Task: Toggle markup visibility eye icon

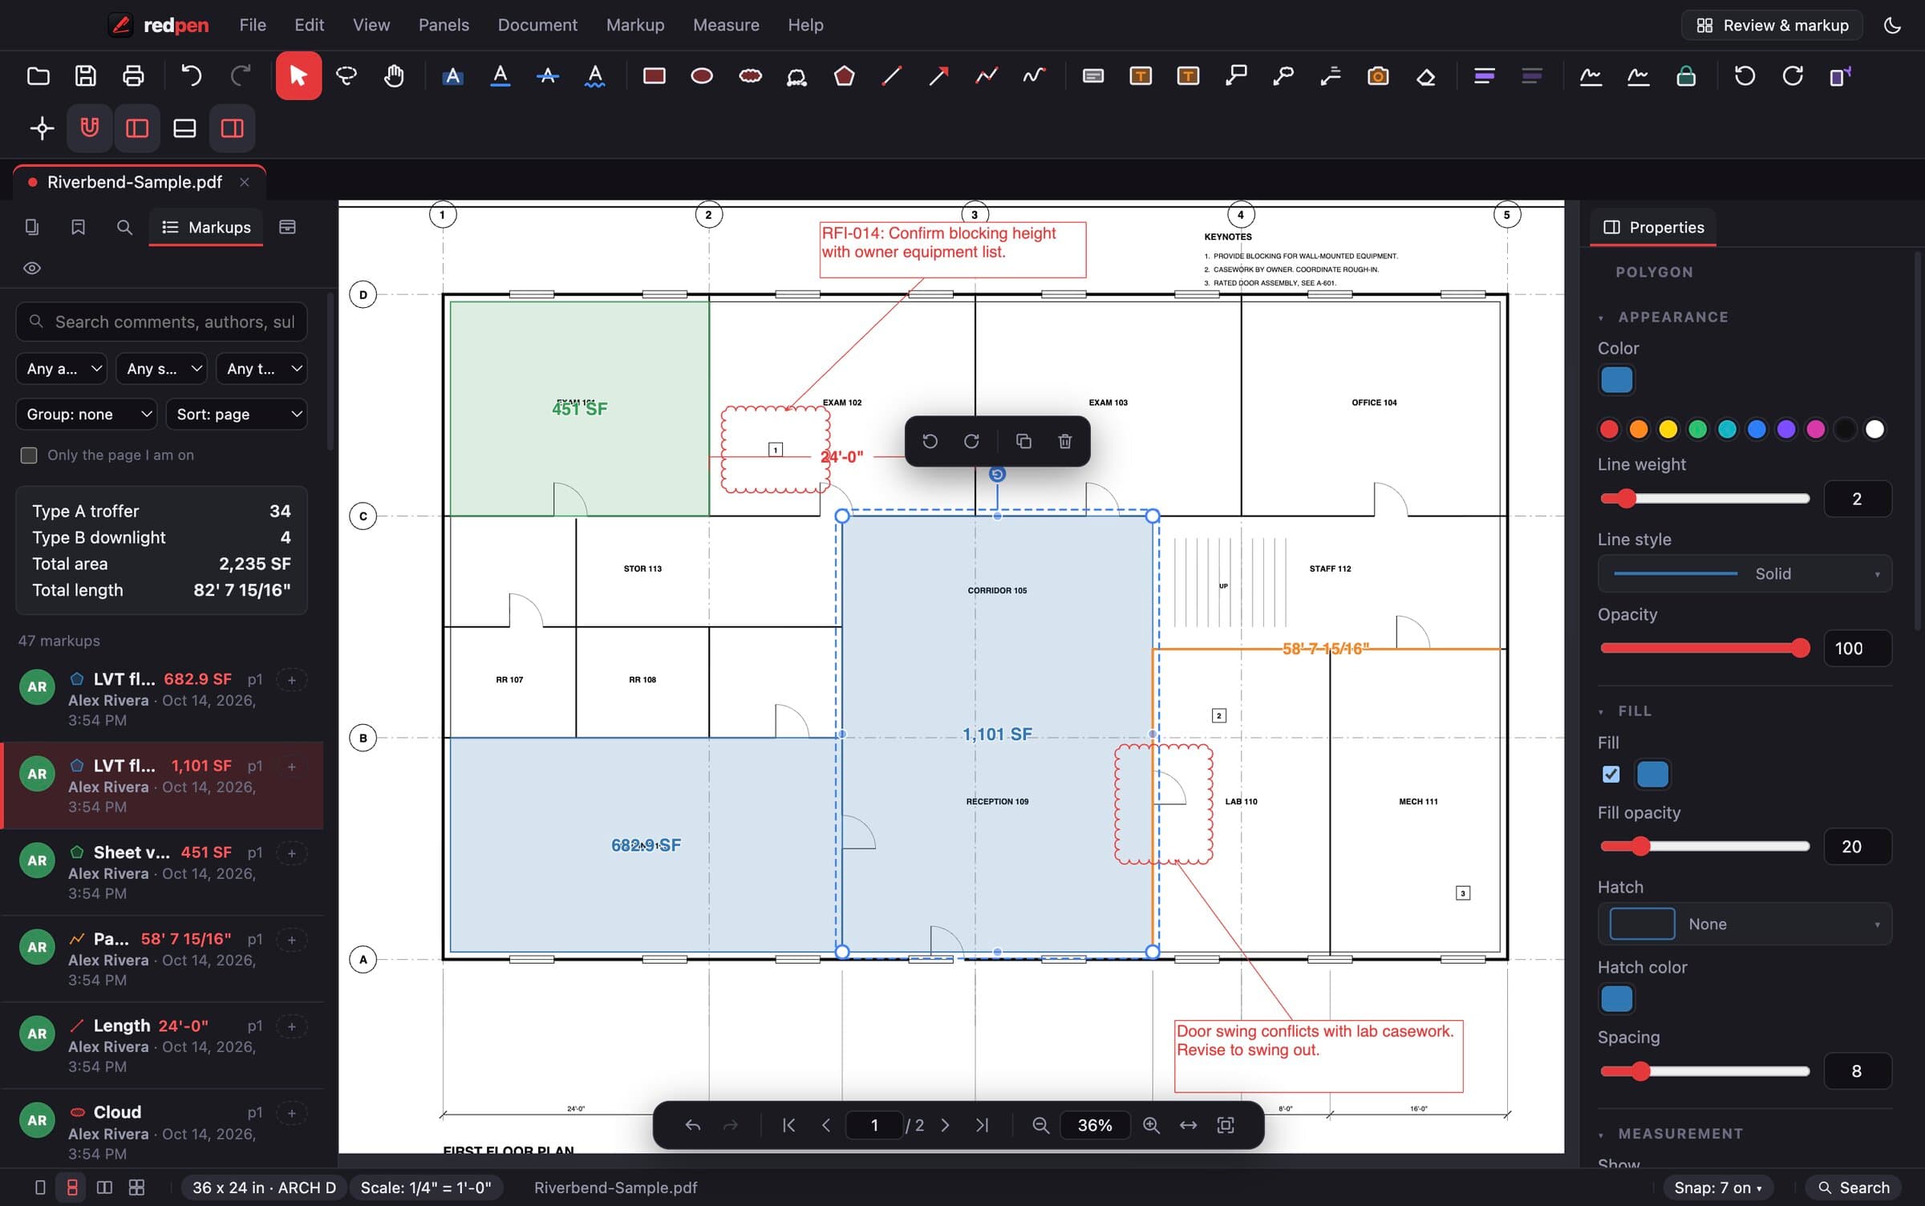Action: (x=32, y=268)
